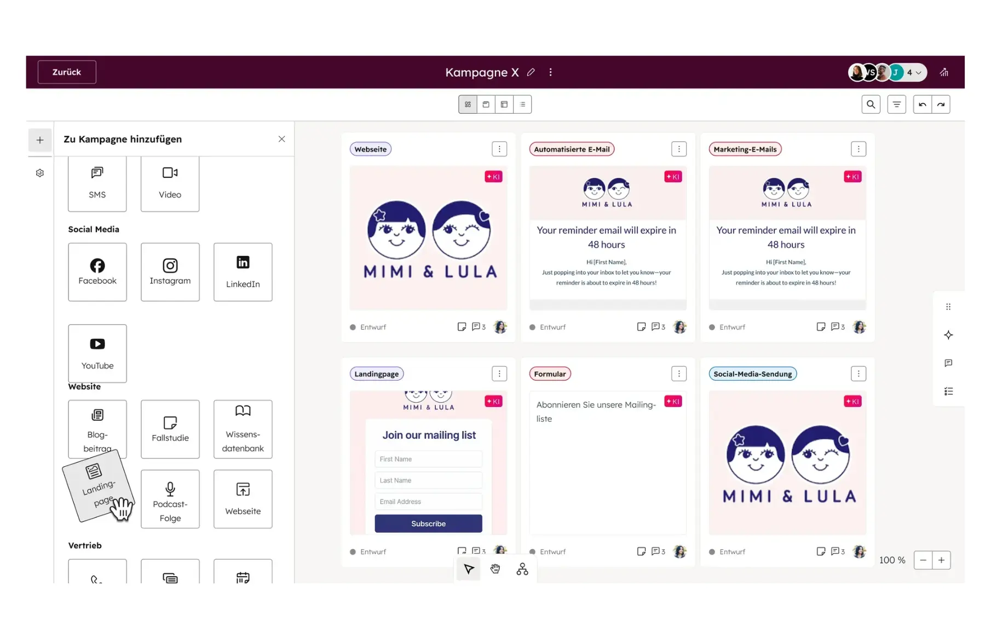The width and height of the screenshot is (991, 639).
Task: Click the First Name field in Landingpage preview
Action: coord(428,459)
